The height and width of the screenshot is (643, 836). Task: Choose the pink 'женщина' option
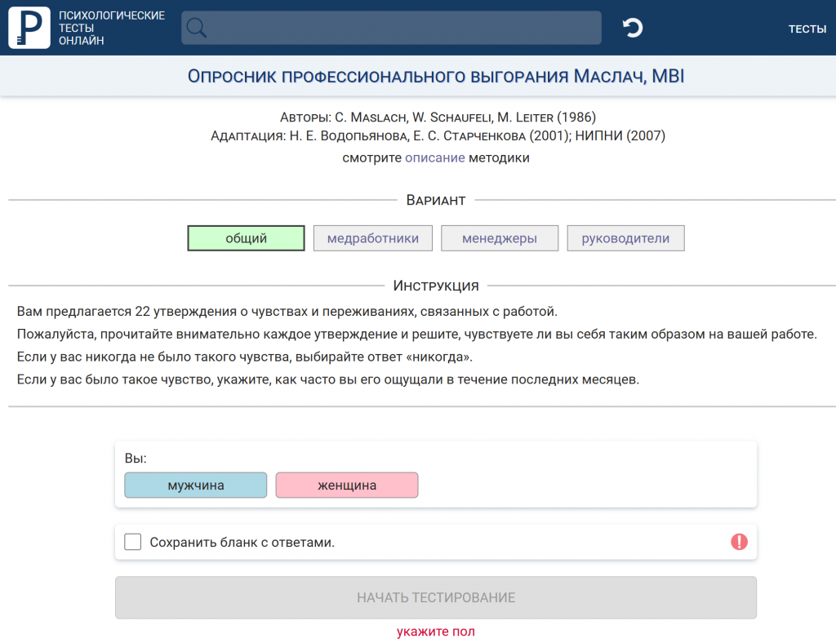pos(347,486)
